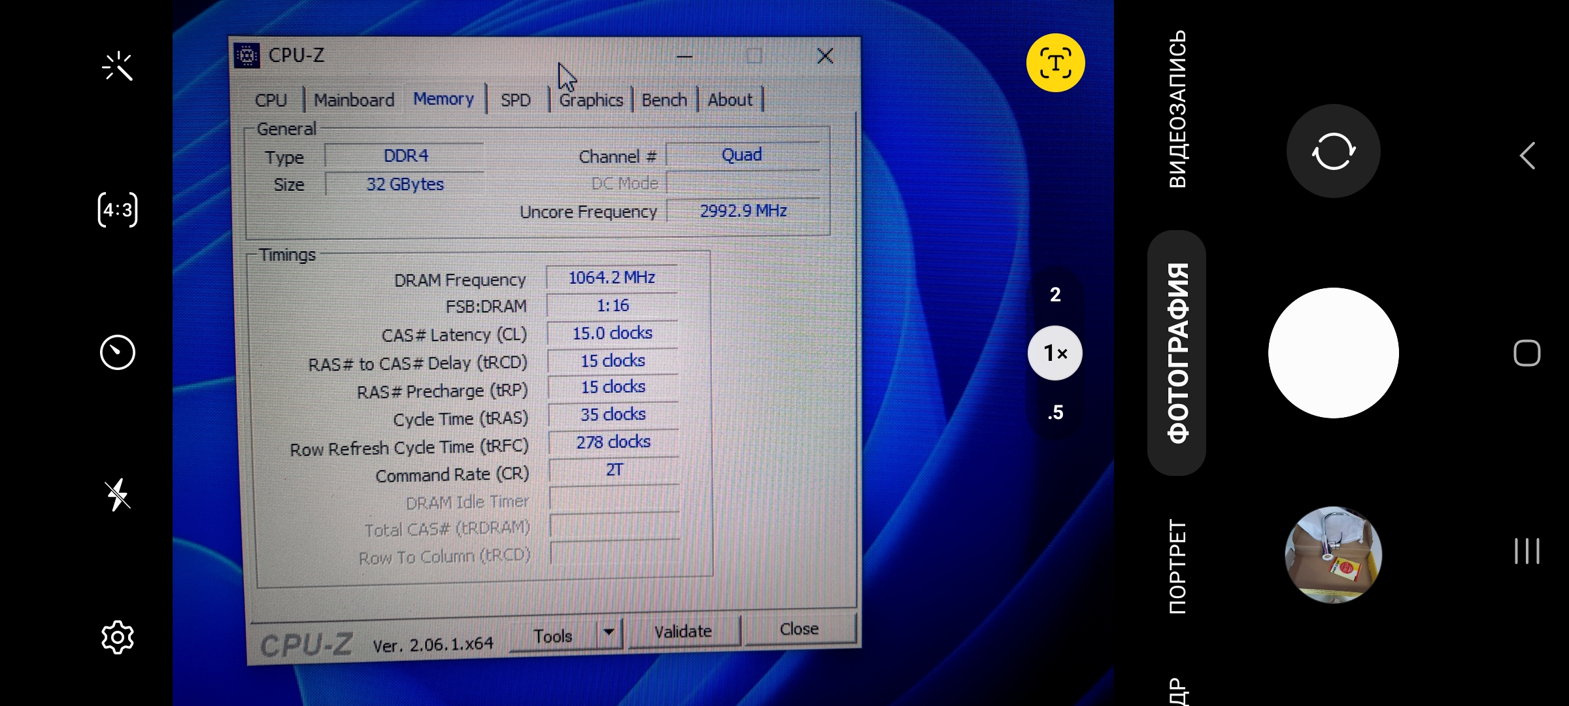
Task: Switch camera with the rotate icon
Action: click(x=1333, y=151)
